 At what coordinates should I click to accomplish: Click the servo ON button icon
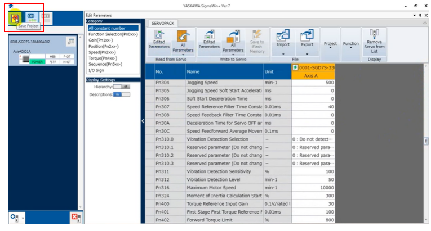click(x=31, y=18)
